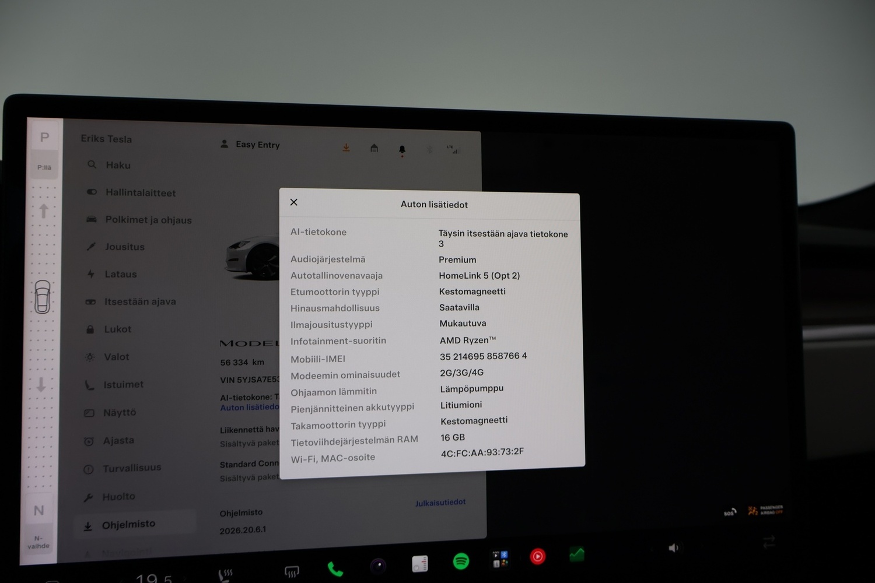875x583 pixels.
Task: Tap the Premium audio system value
Action: click(457, 259)
